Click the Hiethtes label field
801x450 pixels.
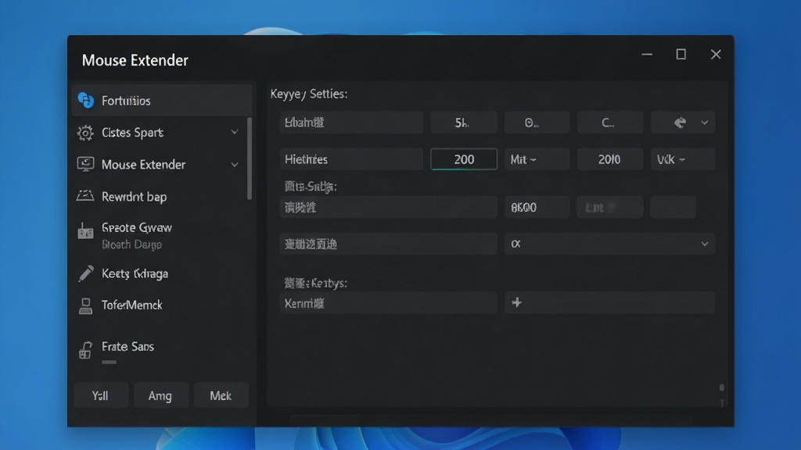tap(351, 159)
